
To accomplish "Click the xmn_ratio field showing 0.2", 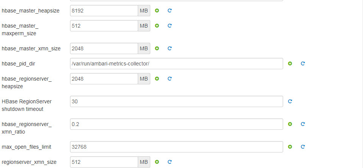I will click(176, 124).
